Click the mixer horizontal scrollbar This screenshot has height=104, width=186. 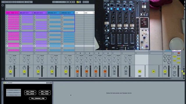pos(104,79)
